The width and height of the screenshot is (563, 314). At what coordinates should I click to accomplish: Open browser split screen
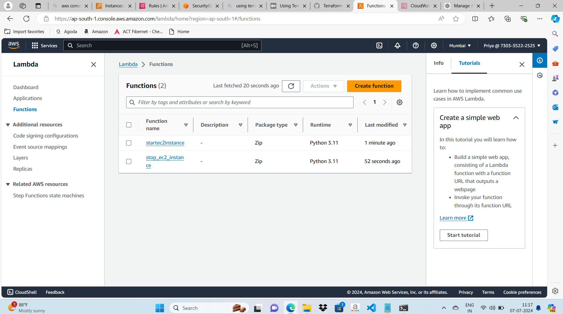pos(475,19)
